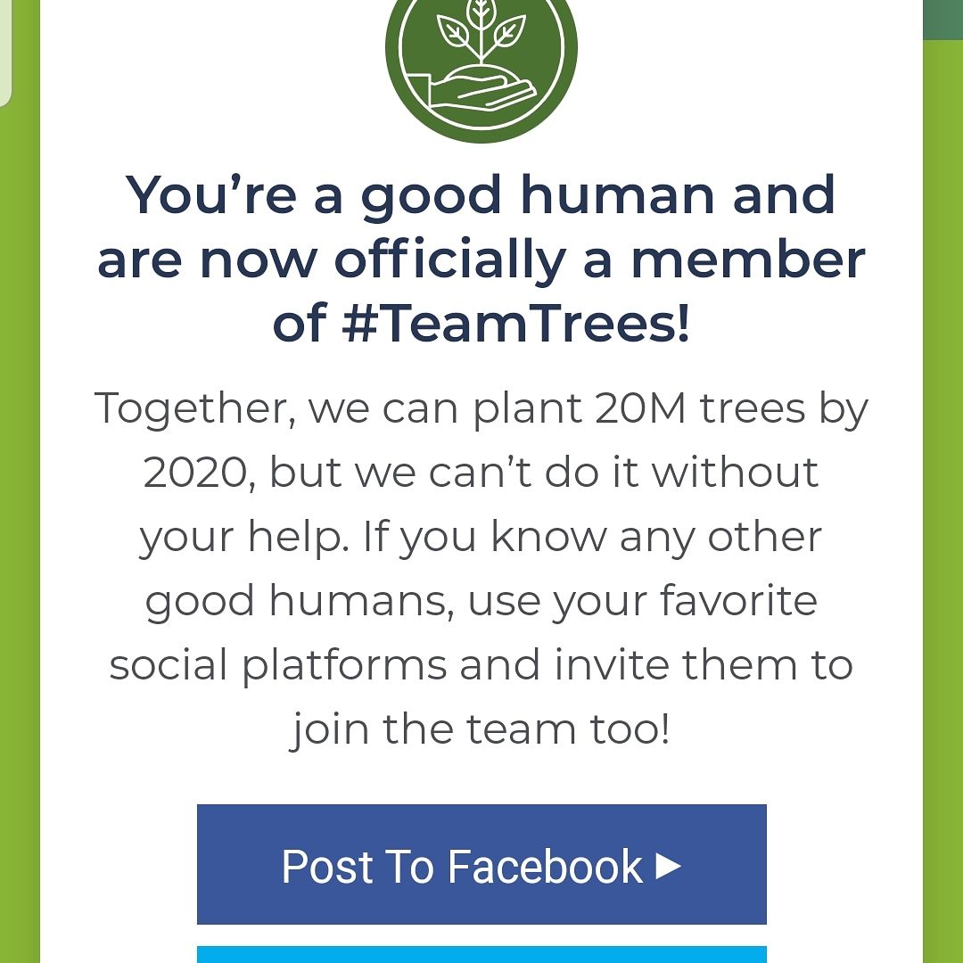This screenshot has width=963, height=963.
Task: Select the sprouting plant icon above the heading
Action: pyautogui.click(x=481, y=36)
